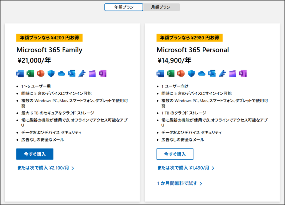Screen dimensions: 285x205
Task: Click 常に最新の機能 text in Personal plan
Action: (214, 123)
